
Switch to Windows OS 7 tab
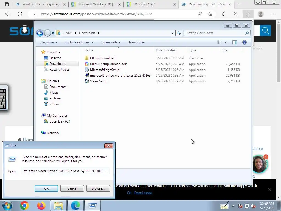click(x=151, y=4)
